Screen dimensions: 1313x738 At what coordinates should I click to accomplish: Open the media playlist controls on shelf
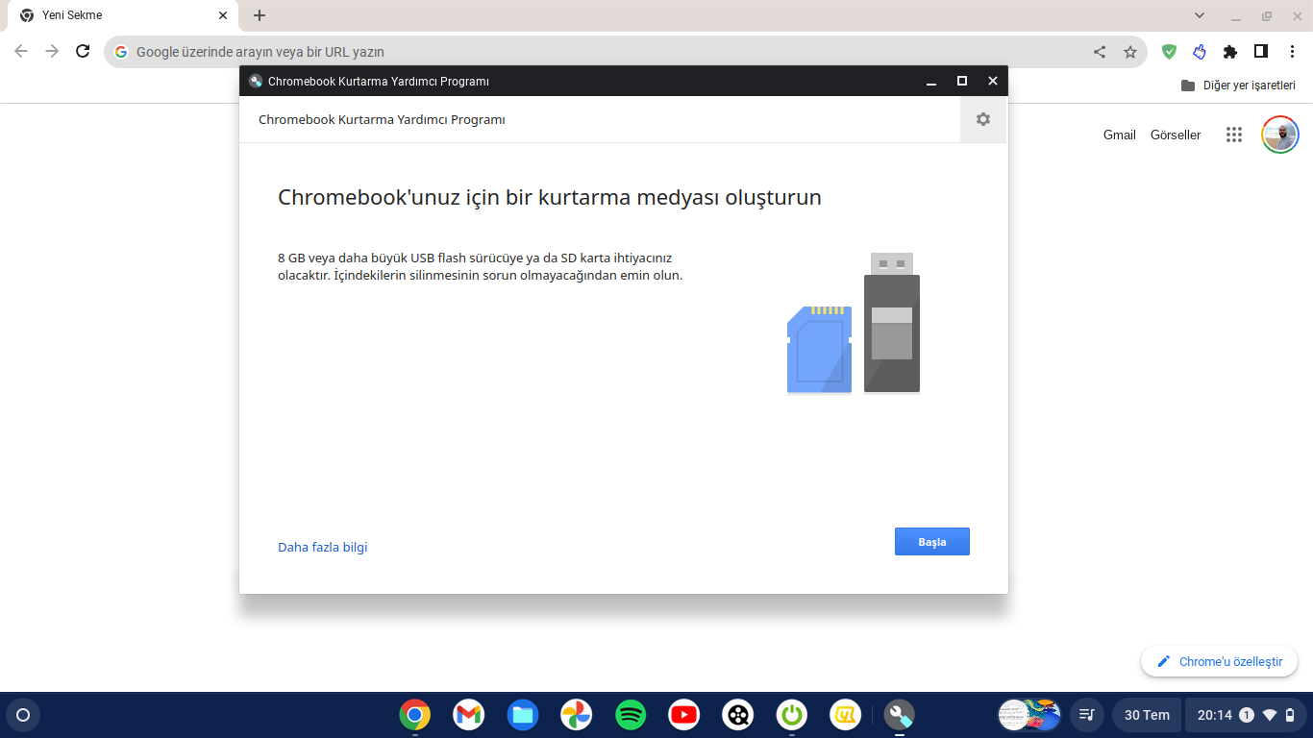click(1087, 715)
